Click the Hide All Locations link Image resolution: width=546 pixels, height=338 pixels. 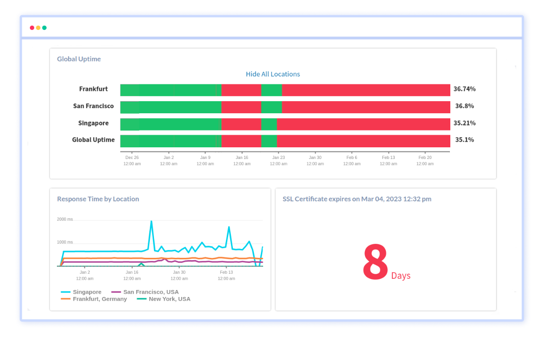click(273, 74)
